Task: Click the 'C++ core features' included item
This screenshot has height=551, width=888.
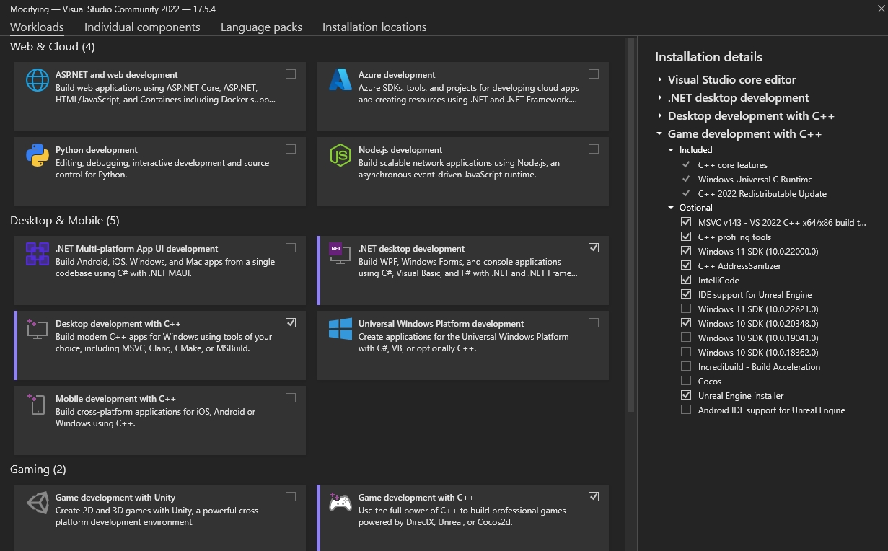Action: coord(733,165)
